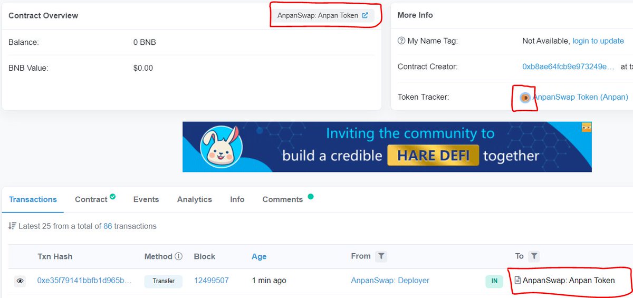
Task: Open transaction hash 0xe35f79141bbfb1d965b…
Action: pos(84,281)
